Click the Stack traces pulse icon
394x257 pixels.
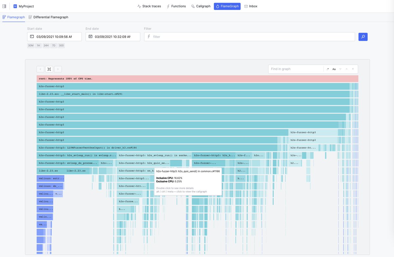[139, 6]
